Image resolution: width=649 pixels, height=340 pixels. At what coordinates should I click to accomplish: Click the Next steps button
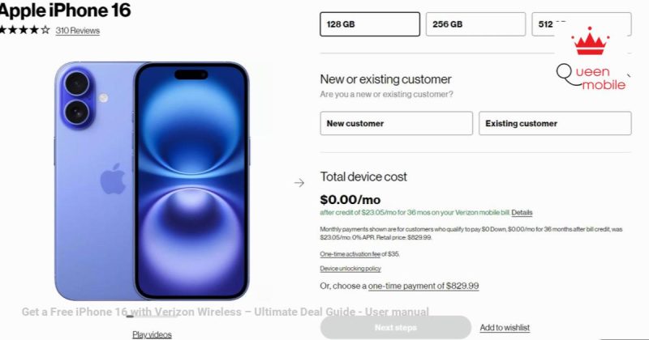pyautogui.click(x=396, y=328)
